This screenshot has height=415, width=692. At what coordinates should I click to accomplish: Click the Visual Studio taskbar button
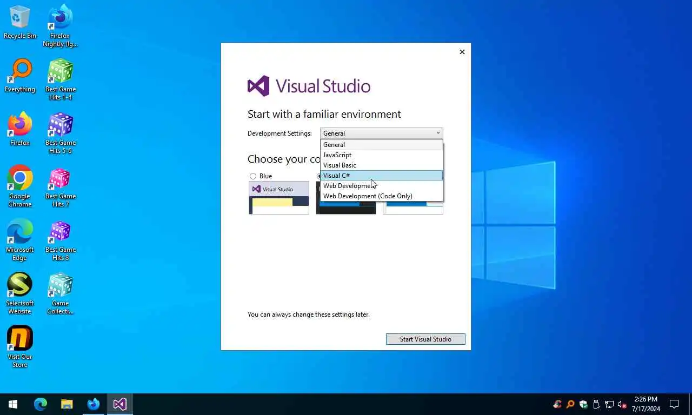tap(119, 404)
